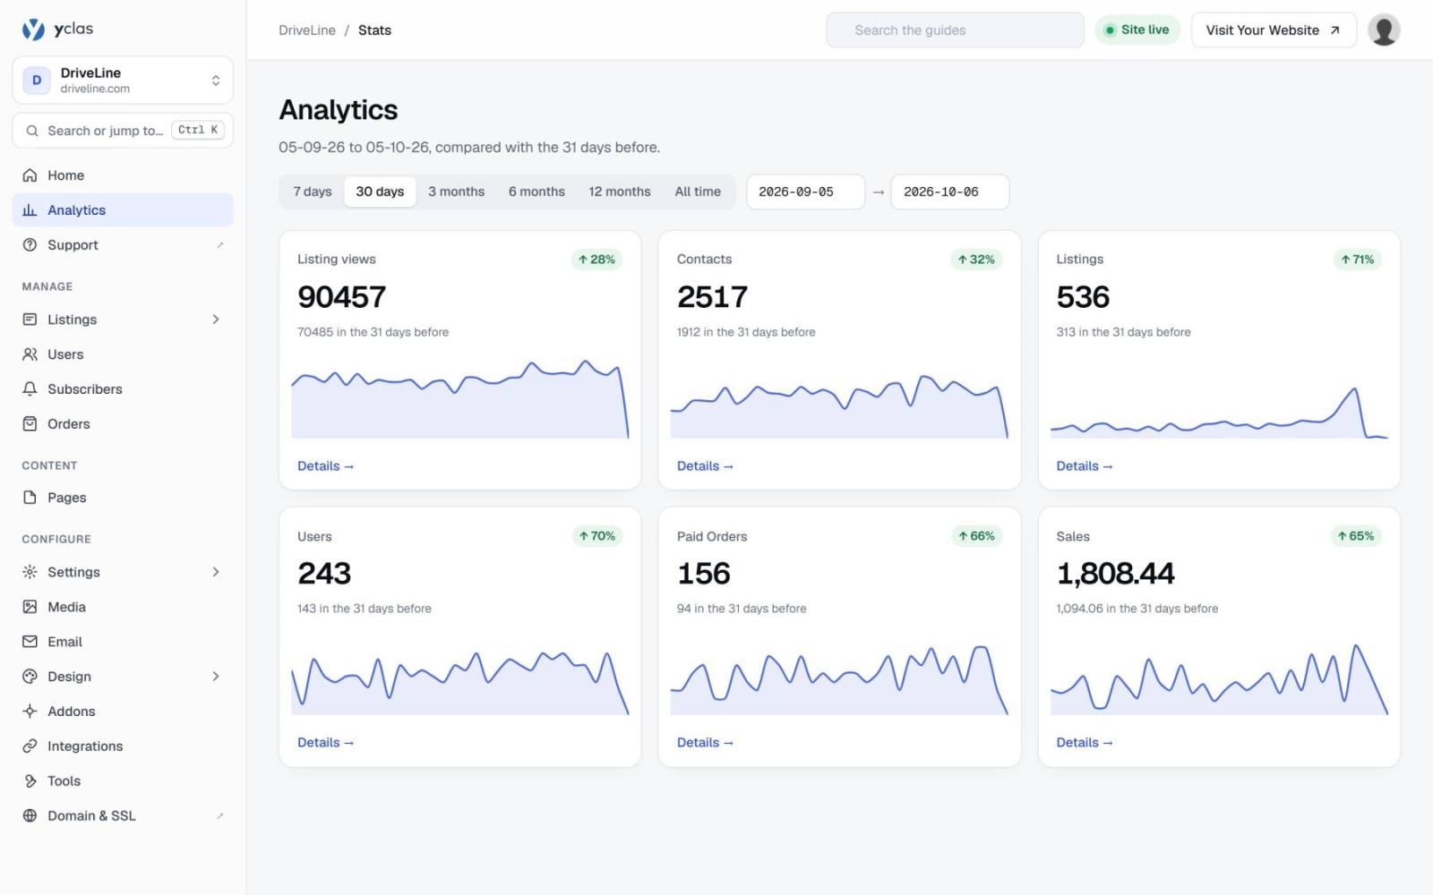This screenshot has height=895, width=1433.
Task: Click the Site live status badge
Action: 1137,30
